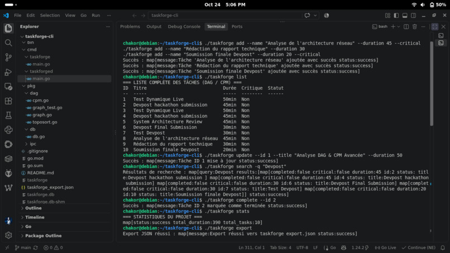Click the sync changes icon beside main
The height and width of the screenshot is (253, 450).
pyautogui.click(x=36, y=247)
